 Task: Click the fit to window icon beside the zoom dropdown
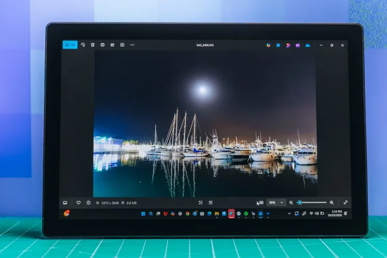[261, 202]
